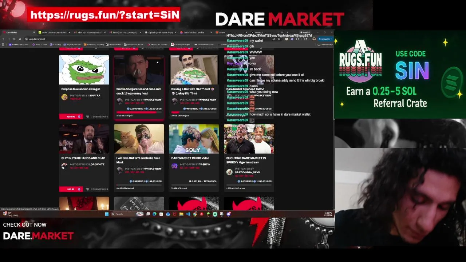The image size is (466, 262).
Task: Open the weather widget showing Partly cloudy
Action: (10, 214)
